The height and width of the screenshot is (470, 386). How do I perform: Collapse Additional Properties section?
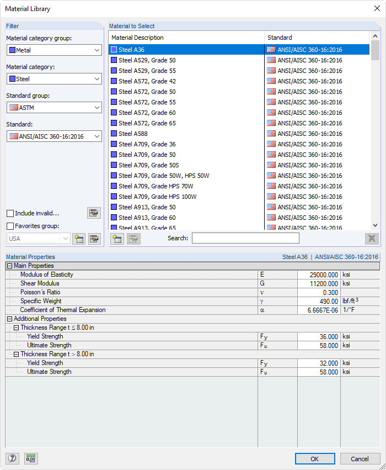(9, 319)
